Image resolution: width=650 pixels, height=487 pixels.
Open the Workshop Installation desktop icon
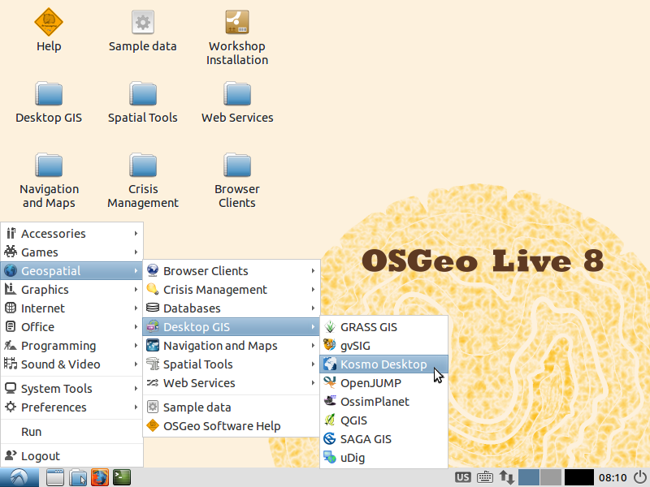tap(237, 37)
